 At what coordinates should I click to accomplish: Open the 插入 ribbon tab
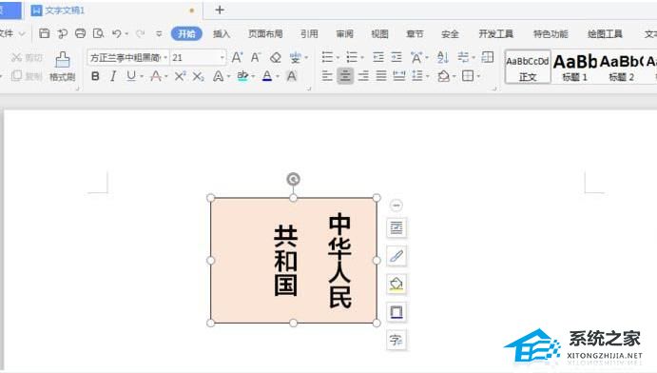coord(222,34)
